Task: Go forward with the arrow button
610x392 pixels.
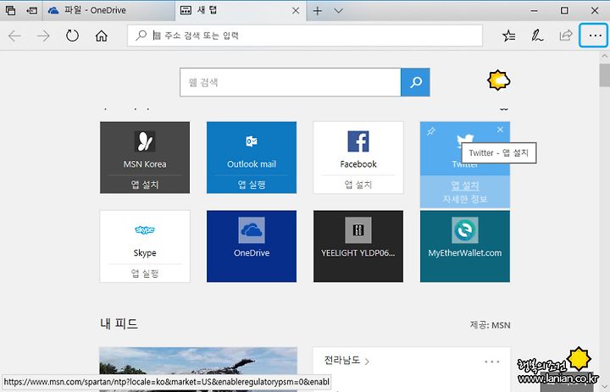Action: pyautogui.click(x=43, y=36)
